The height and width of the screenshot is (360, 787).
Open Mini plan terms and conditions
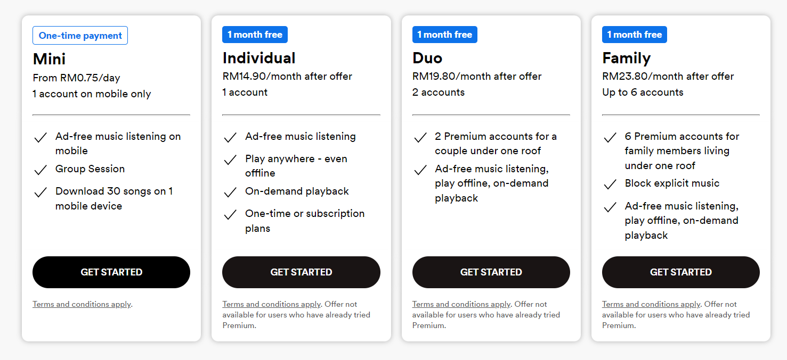82,304
